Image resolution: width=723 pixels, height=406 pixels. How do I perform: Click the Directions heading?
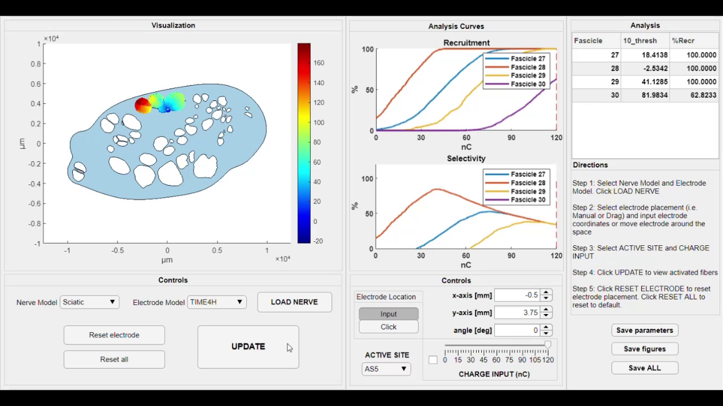[590, 165]
